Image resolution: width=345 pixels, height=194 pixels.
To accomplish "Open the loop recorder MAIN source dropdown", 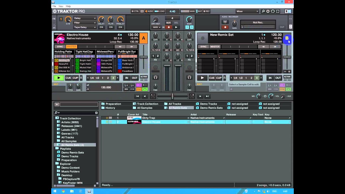I will [x=156, y=27].
